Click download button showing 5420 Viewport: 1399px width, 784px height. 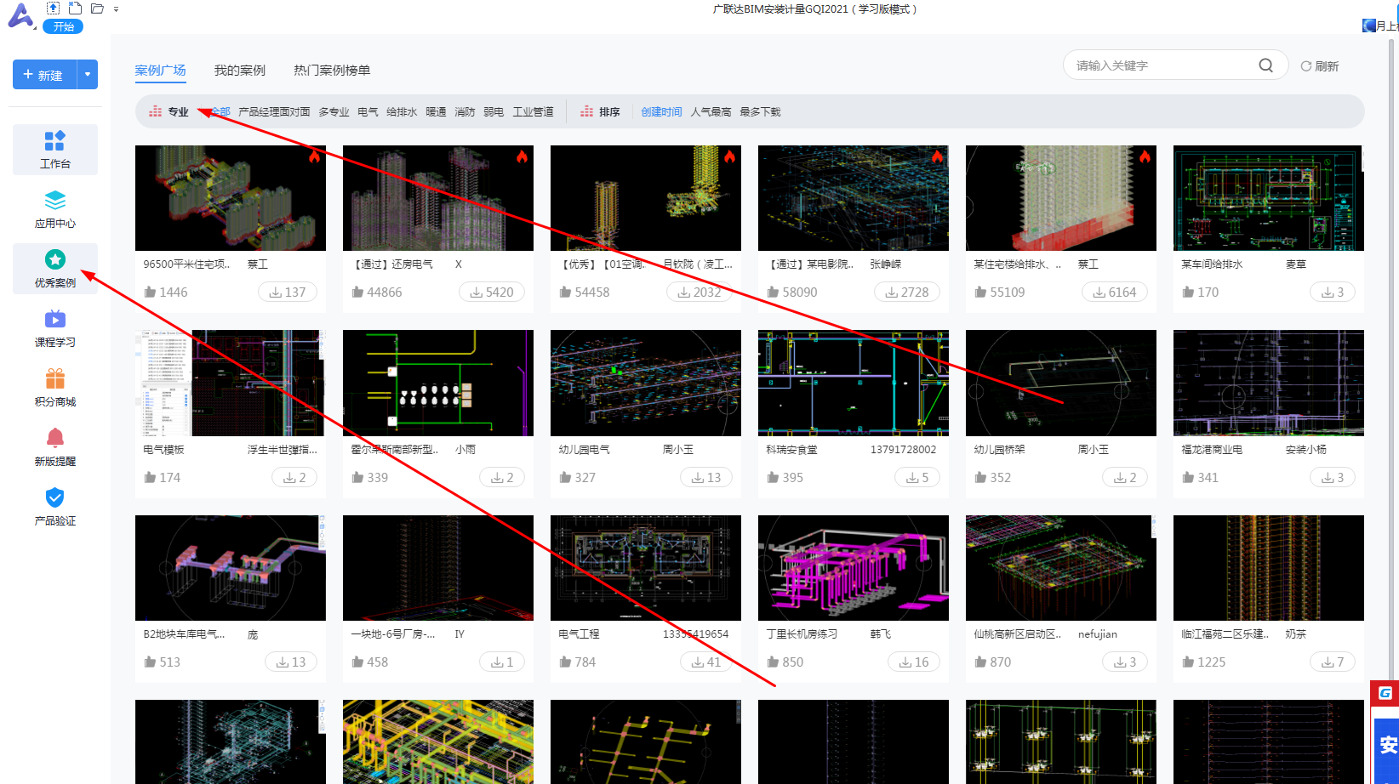pyautogui.click(x=492, y=293)
